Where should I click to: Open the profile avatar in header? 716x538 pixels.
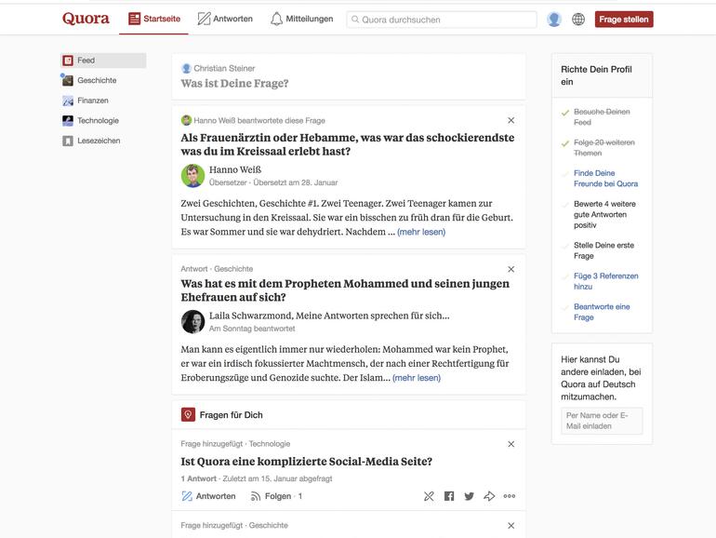pos(554,20)
